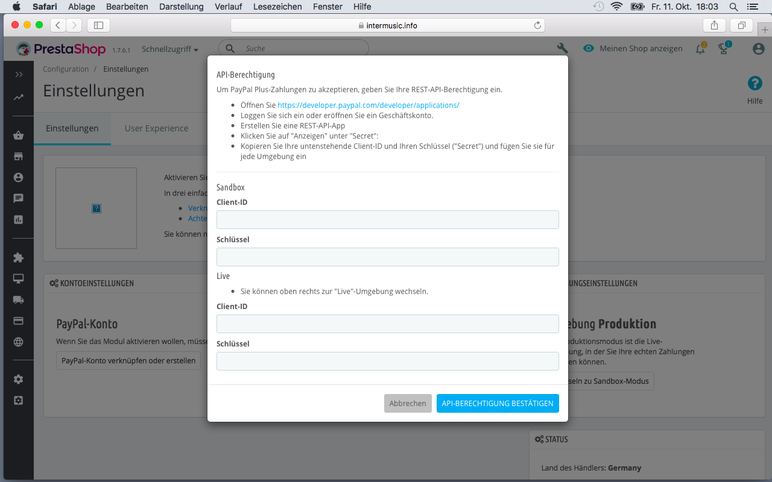This screenshot has height=482, width=772.
Task: Show Safari's sidebar panel
Action: [98, 25]
